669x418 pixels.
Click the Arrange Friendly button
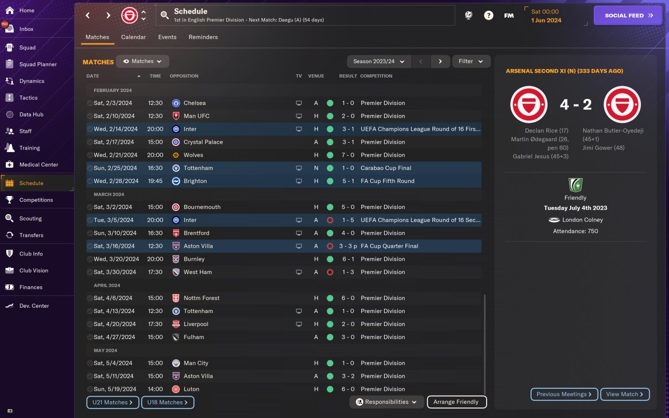click(457, 402)
